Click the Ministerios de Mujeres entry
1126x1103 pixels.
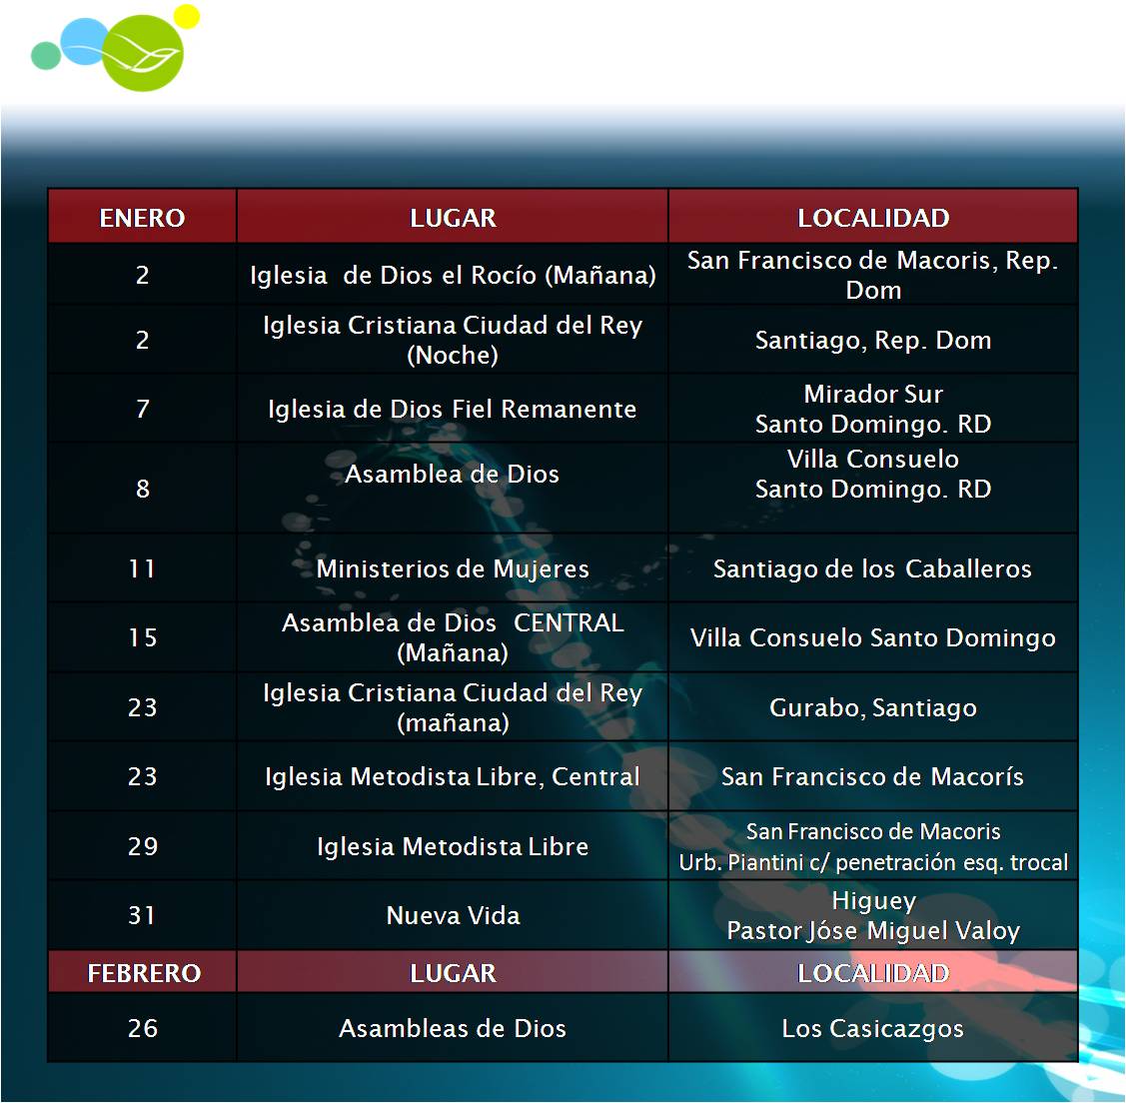[453, 569]
